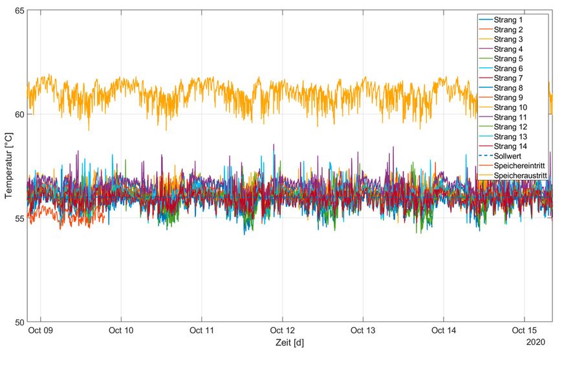Click the Oct 15 x-axis tick label
The height and width of the screenshot is (372, 564).
pyautogui.click(x=524, y=331)
